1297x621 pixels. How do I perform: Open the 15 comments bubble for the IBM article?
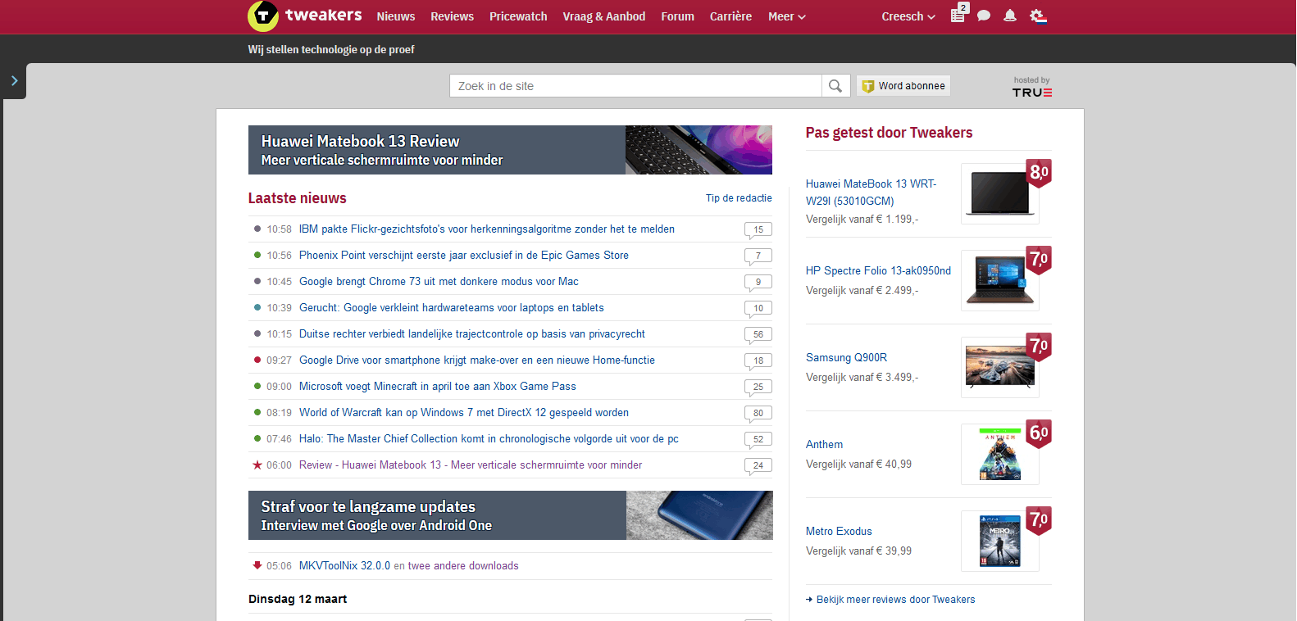click(758, 230)
